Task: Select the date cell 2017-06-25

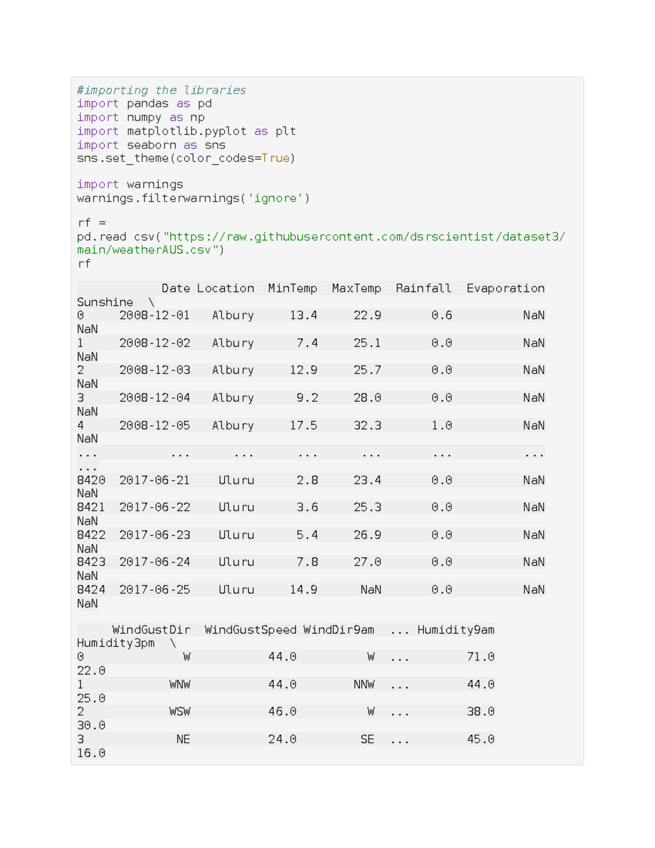Action: coord(154,590)
